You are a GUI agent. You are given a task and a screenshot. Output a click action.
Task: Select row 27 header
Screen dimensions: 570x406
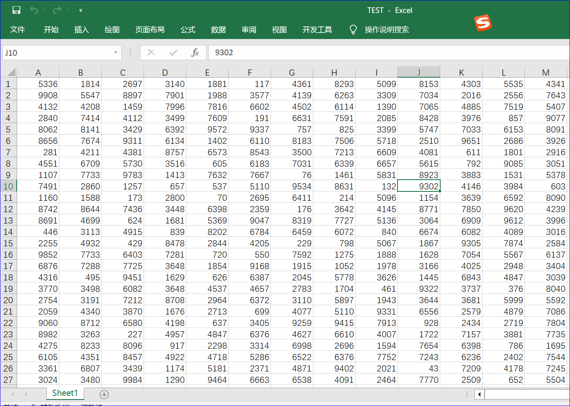pos(9,380)
